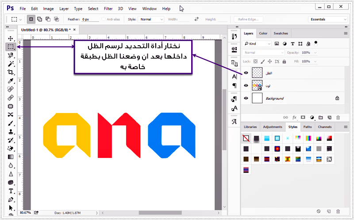The width and height of the screenshot is (354, 220).
Task: Open the File menu
Action: tap(23, 8)
